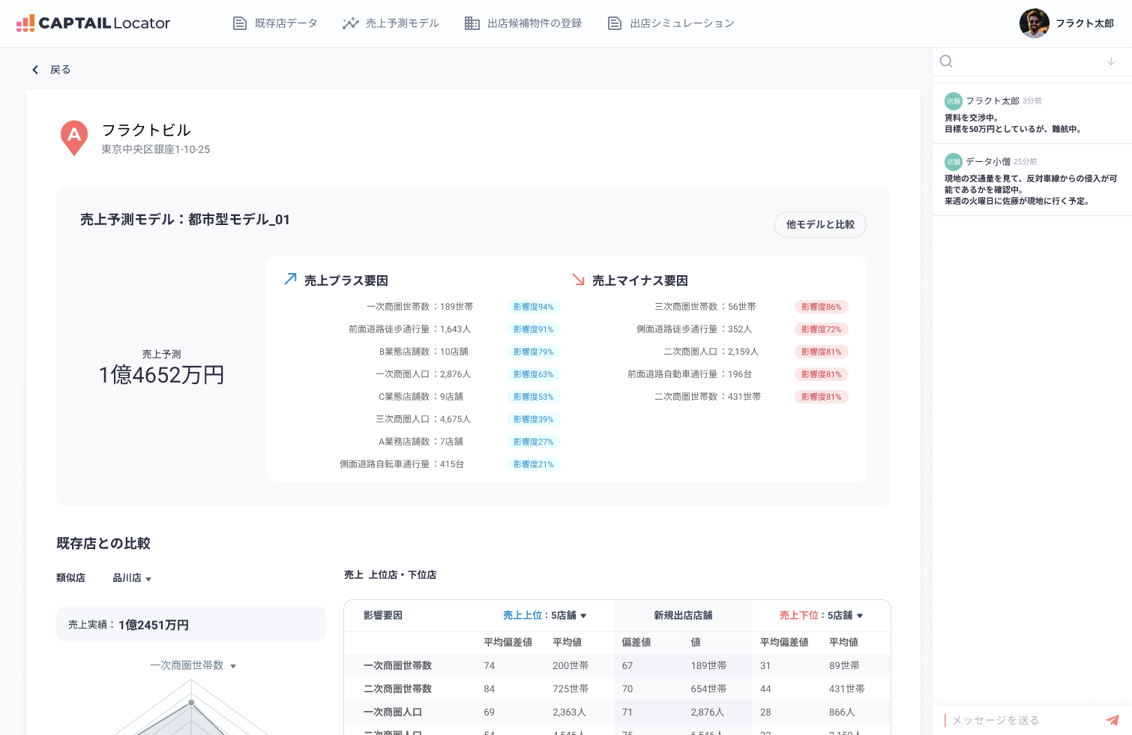The image size is (1132, 735).
Task: Open the 一次商圏世帯数 chart metric dropdown
Action: click(x=192, y=664)
